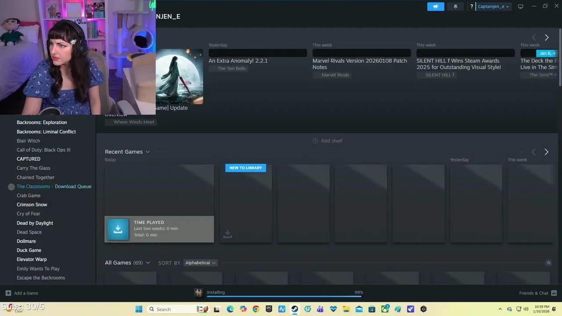The width and height of the screenshot is (562, 316).
Task: Select Chained Together in library list
Action: click(36, 177)
